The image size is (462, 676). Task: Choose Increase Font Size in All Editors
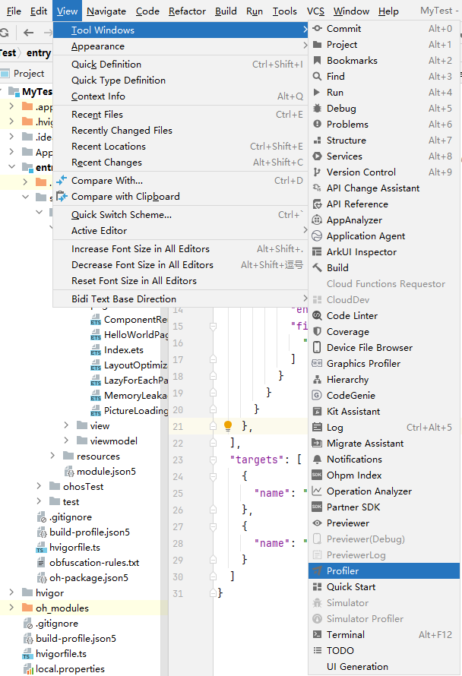click(141, 249)
